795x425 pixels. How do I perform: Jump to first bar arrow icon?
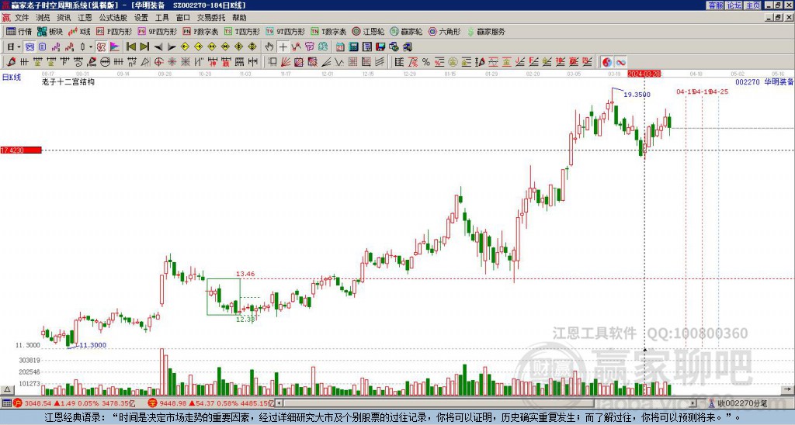point(130,47)
